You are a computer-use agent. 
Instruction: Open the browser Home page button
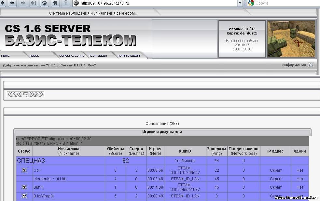[x=55, y=3]
